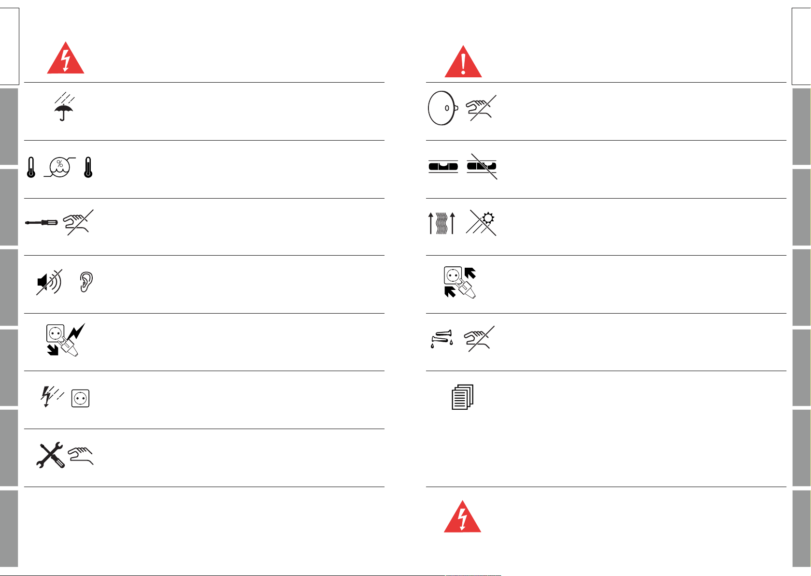Screen dimensions: 811x576
Task: Click the speaker driver cone icon
Action: (x=443, y=108)
